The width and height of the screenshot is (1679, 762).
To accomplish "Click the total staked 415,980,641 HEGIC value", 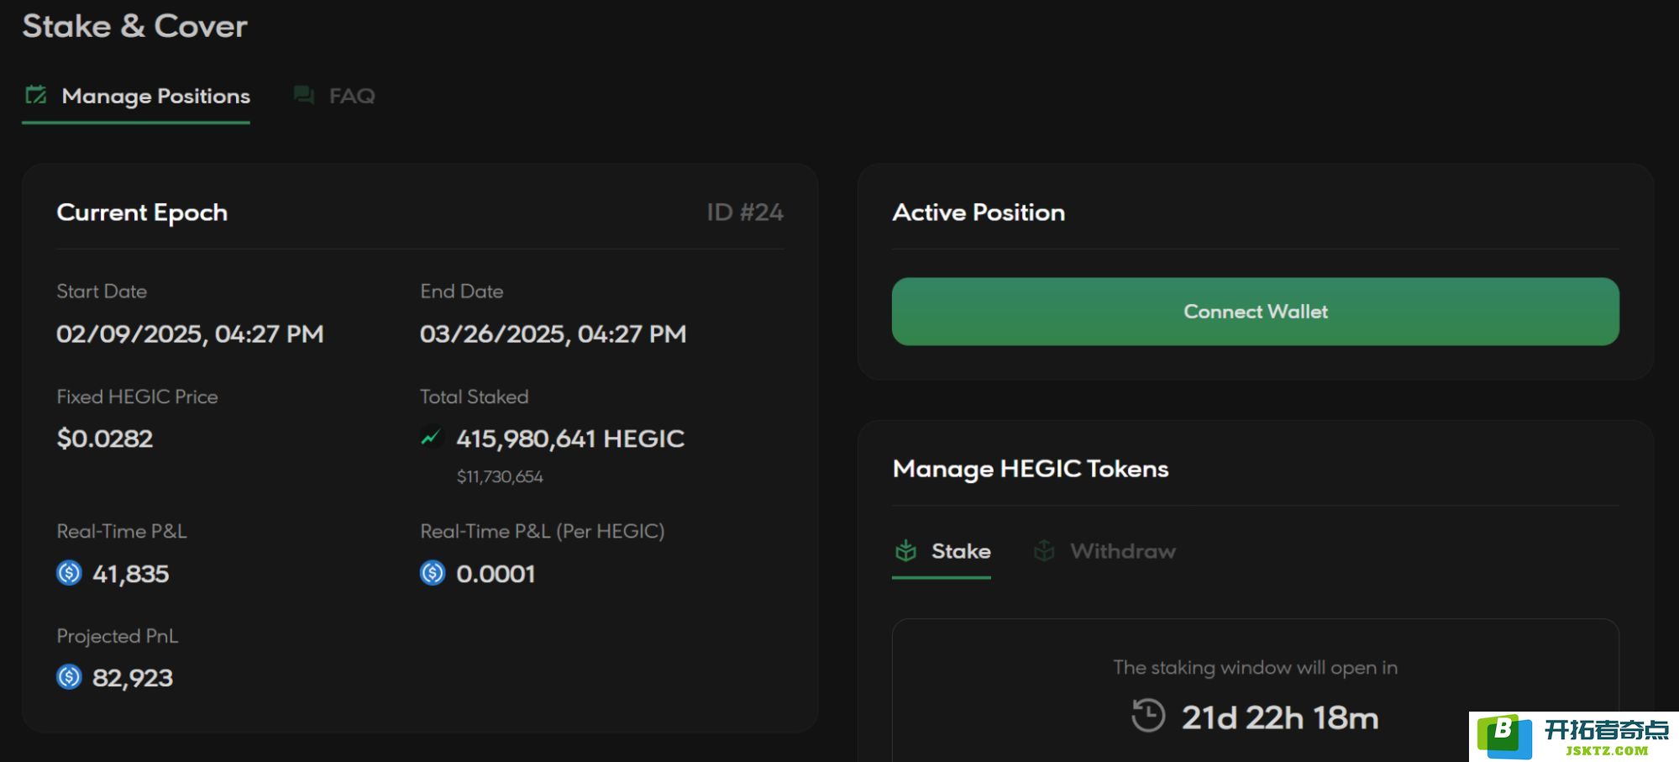I will click(570, 439).
